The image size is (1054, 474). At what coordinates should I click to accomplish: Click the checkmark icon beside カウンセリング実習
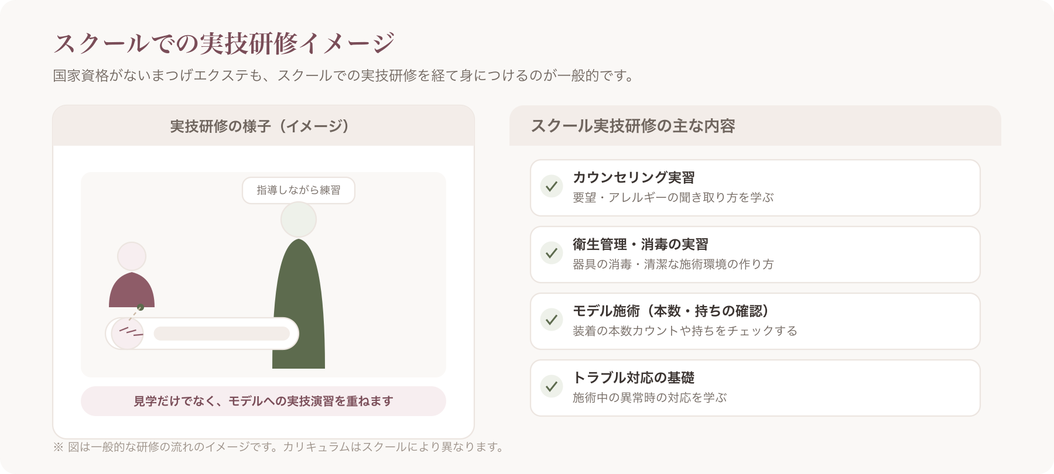(551, 186)
